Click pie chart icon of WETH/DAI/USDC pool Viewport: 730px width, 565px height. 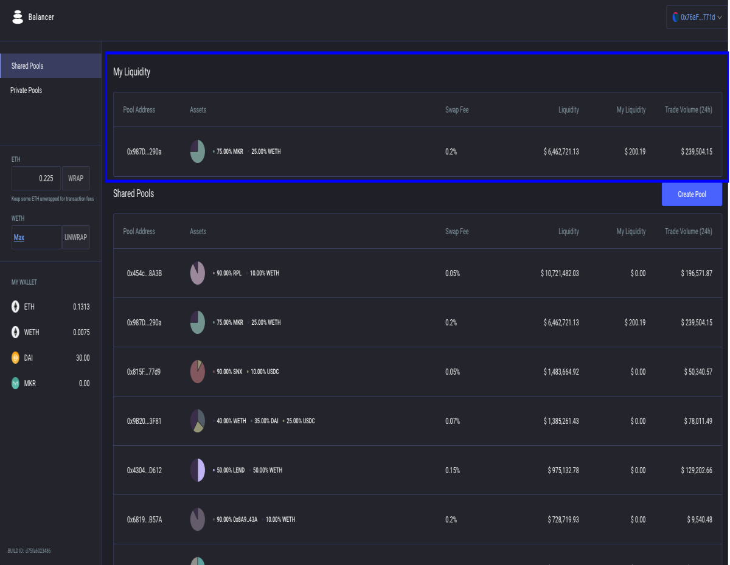tap(197, 421)
